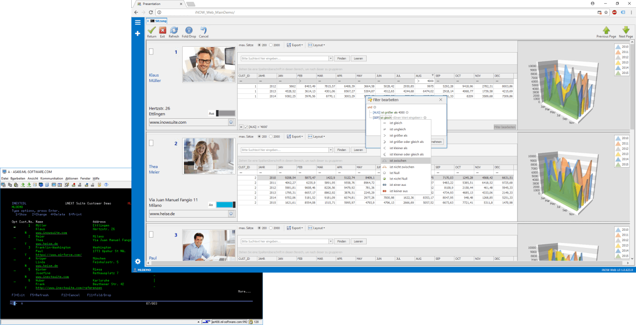This screenshot has height=325, width=636.
Task: Click Finden button in Thea Meier panel
Action: click(x=342, y=150)
